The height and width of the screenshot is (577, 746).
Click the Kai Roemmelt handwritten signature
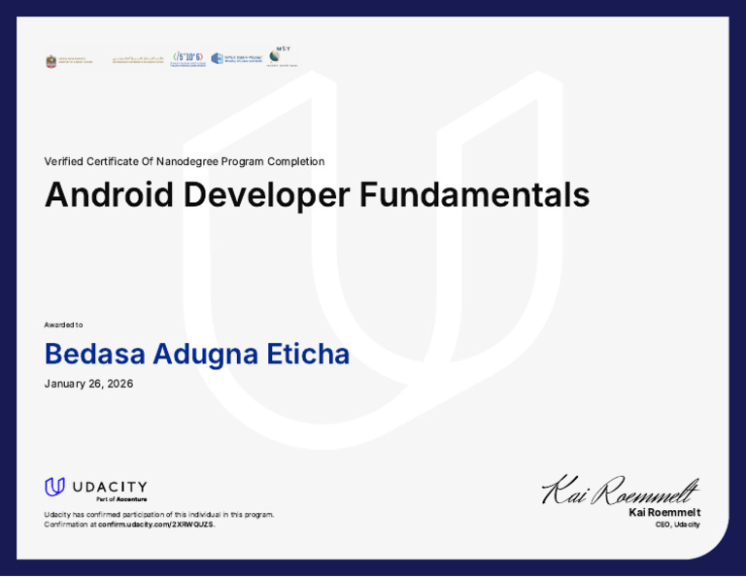click(x=621, y=490)
